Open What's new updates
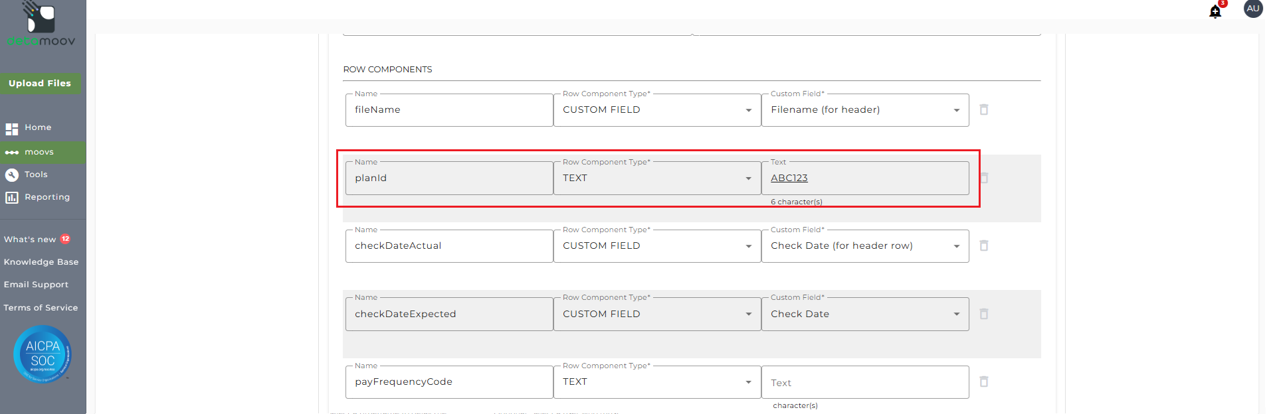Screen dimensions: 1271x414 [30, 240]
